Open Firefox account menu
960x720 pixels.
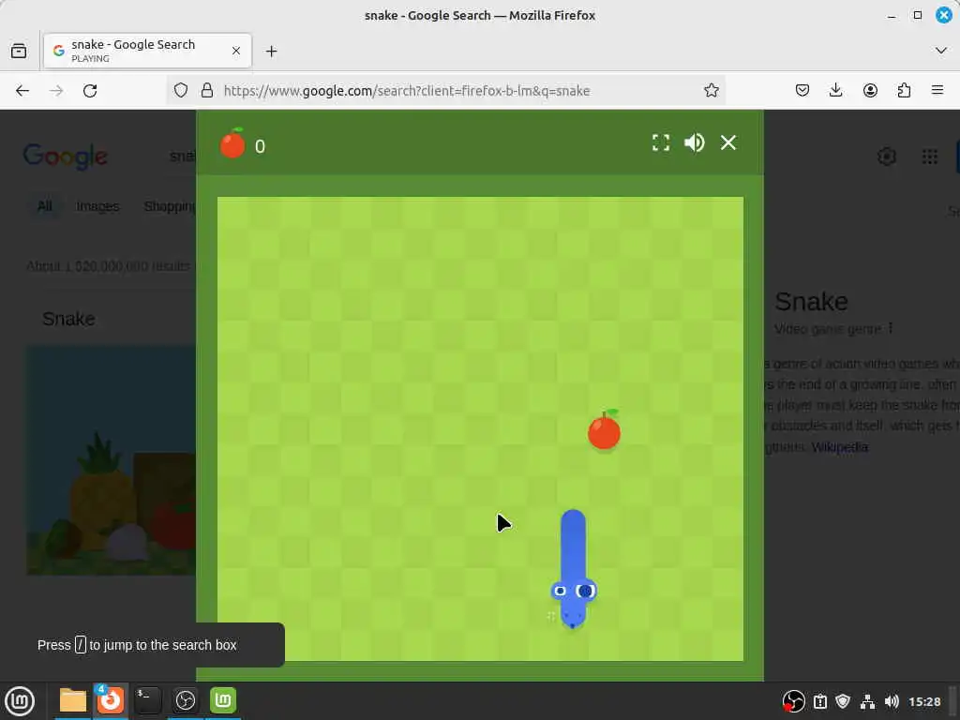(870, 91)
